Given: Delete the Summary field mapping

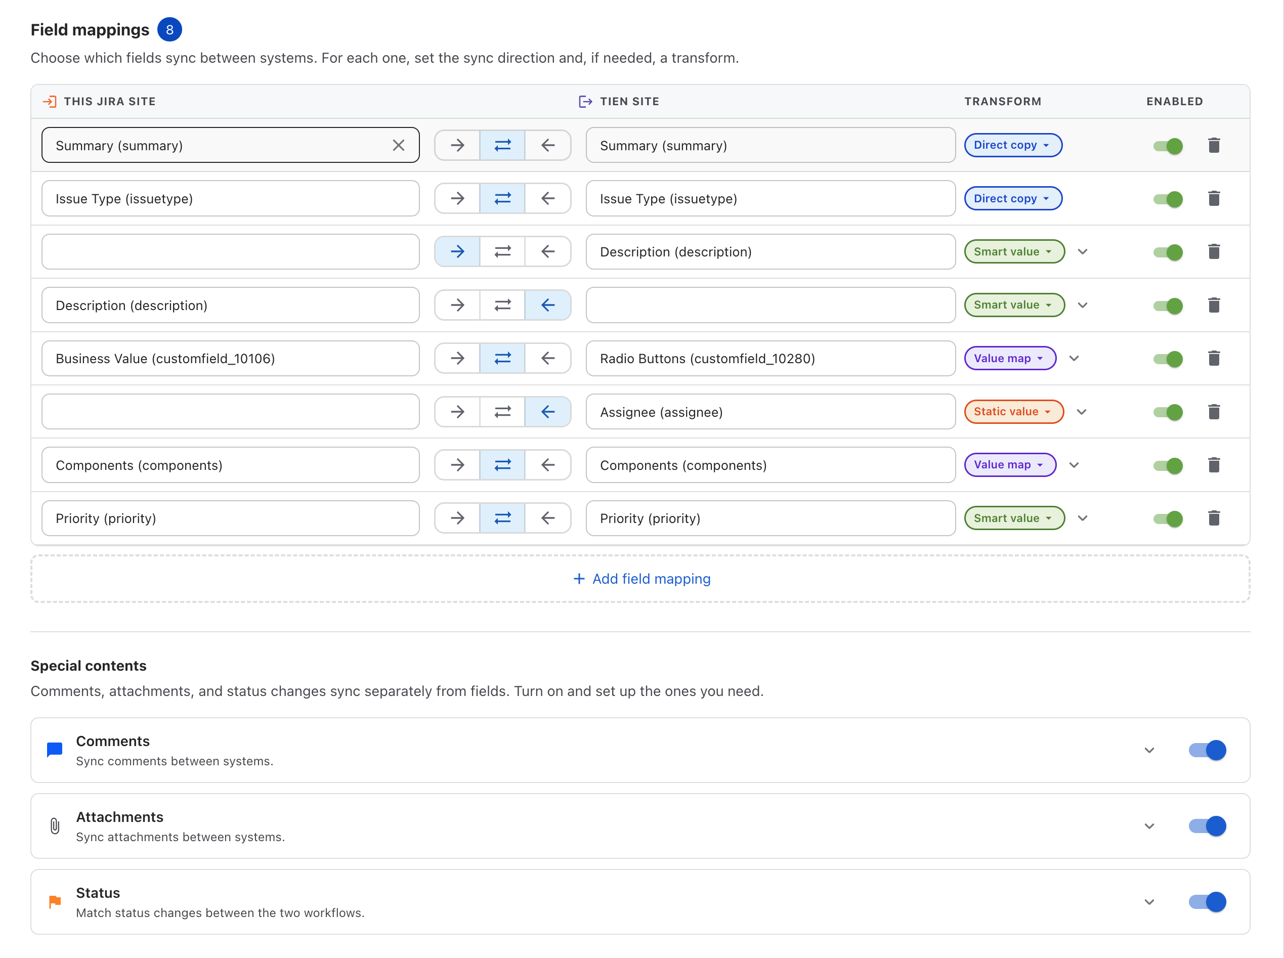Looking at the screenshot, I should tap(1214, 146).
